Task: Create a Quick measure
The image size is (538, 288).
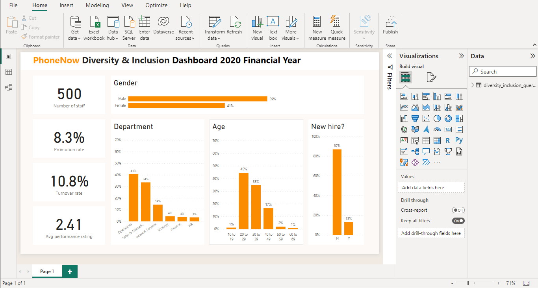Action: (x=336, y=28)
